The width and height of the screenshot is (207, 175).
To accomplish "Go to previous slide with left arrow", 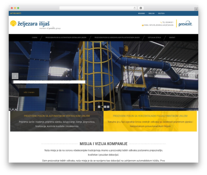I will click(15, 76).
